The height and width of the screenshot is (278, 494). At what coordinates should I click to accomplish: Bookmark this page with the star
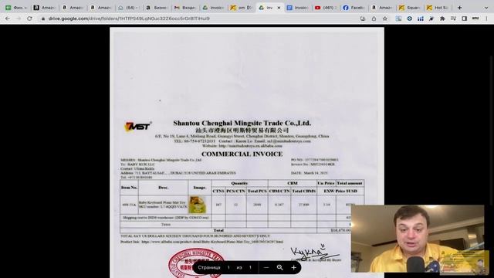384,19
